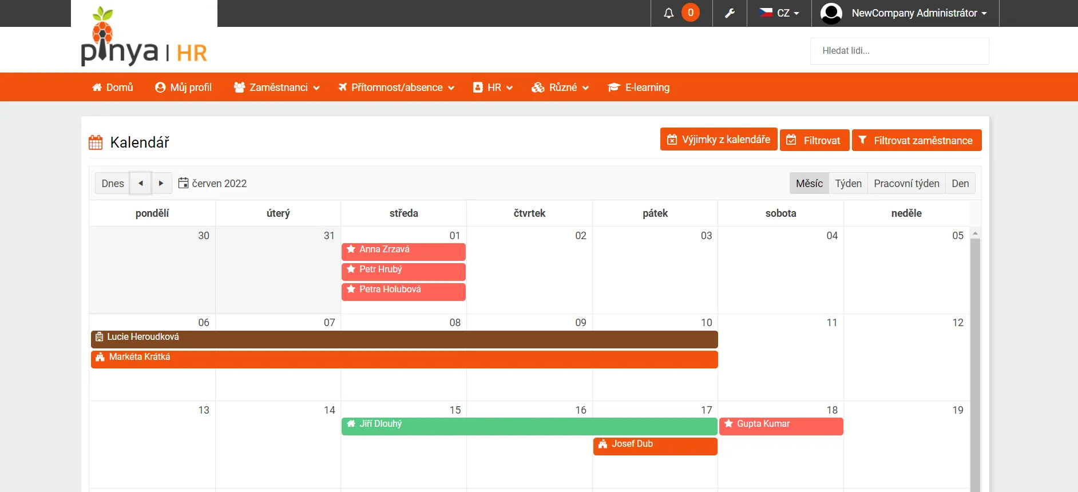1078x492 pixels.
Task: Click Filtrovat zaměstnance button
Action: pos(917,140)
